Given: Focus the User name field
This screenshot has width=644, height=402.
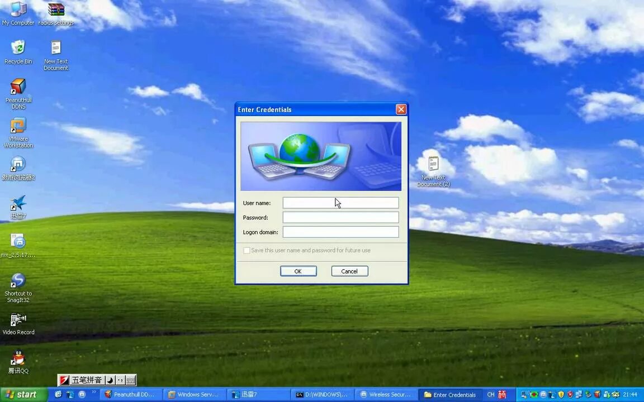Looking at the screenshot, I should coord(340,203).
